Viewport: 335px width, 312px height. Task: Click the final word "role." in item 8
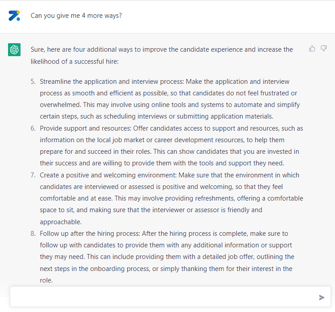[46, 280]
